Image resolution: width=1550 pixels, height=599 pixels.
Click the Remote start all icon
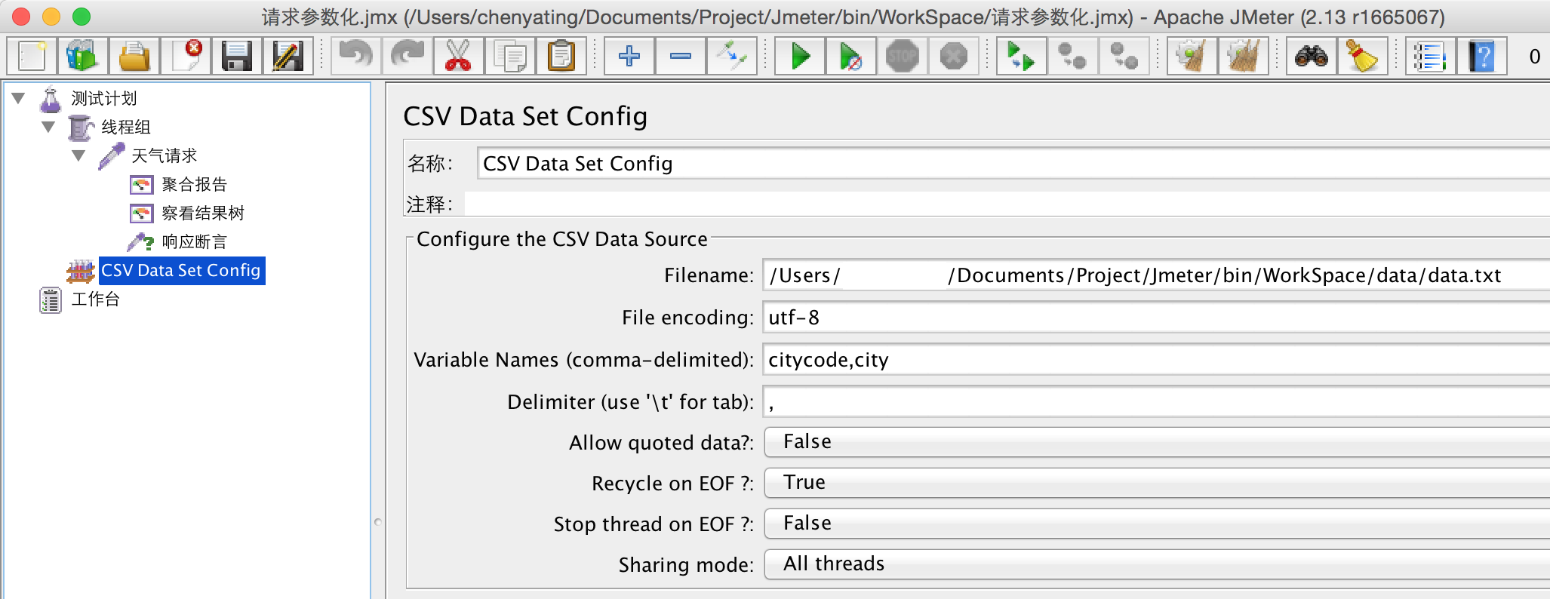coord(1022,56)
